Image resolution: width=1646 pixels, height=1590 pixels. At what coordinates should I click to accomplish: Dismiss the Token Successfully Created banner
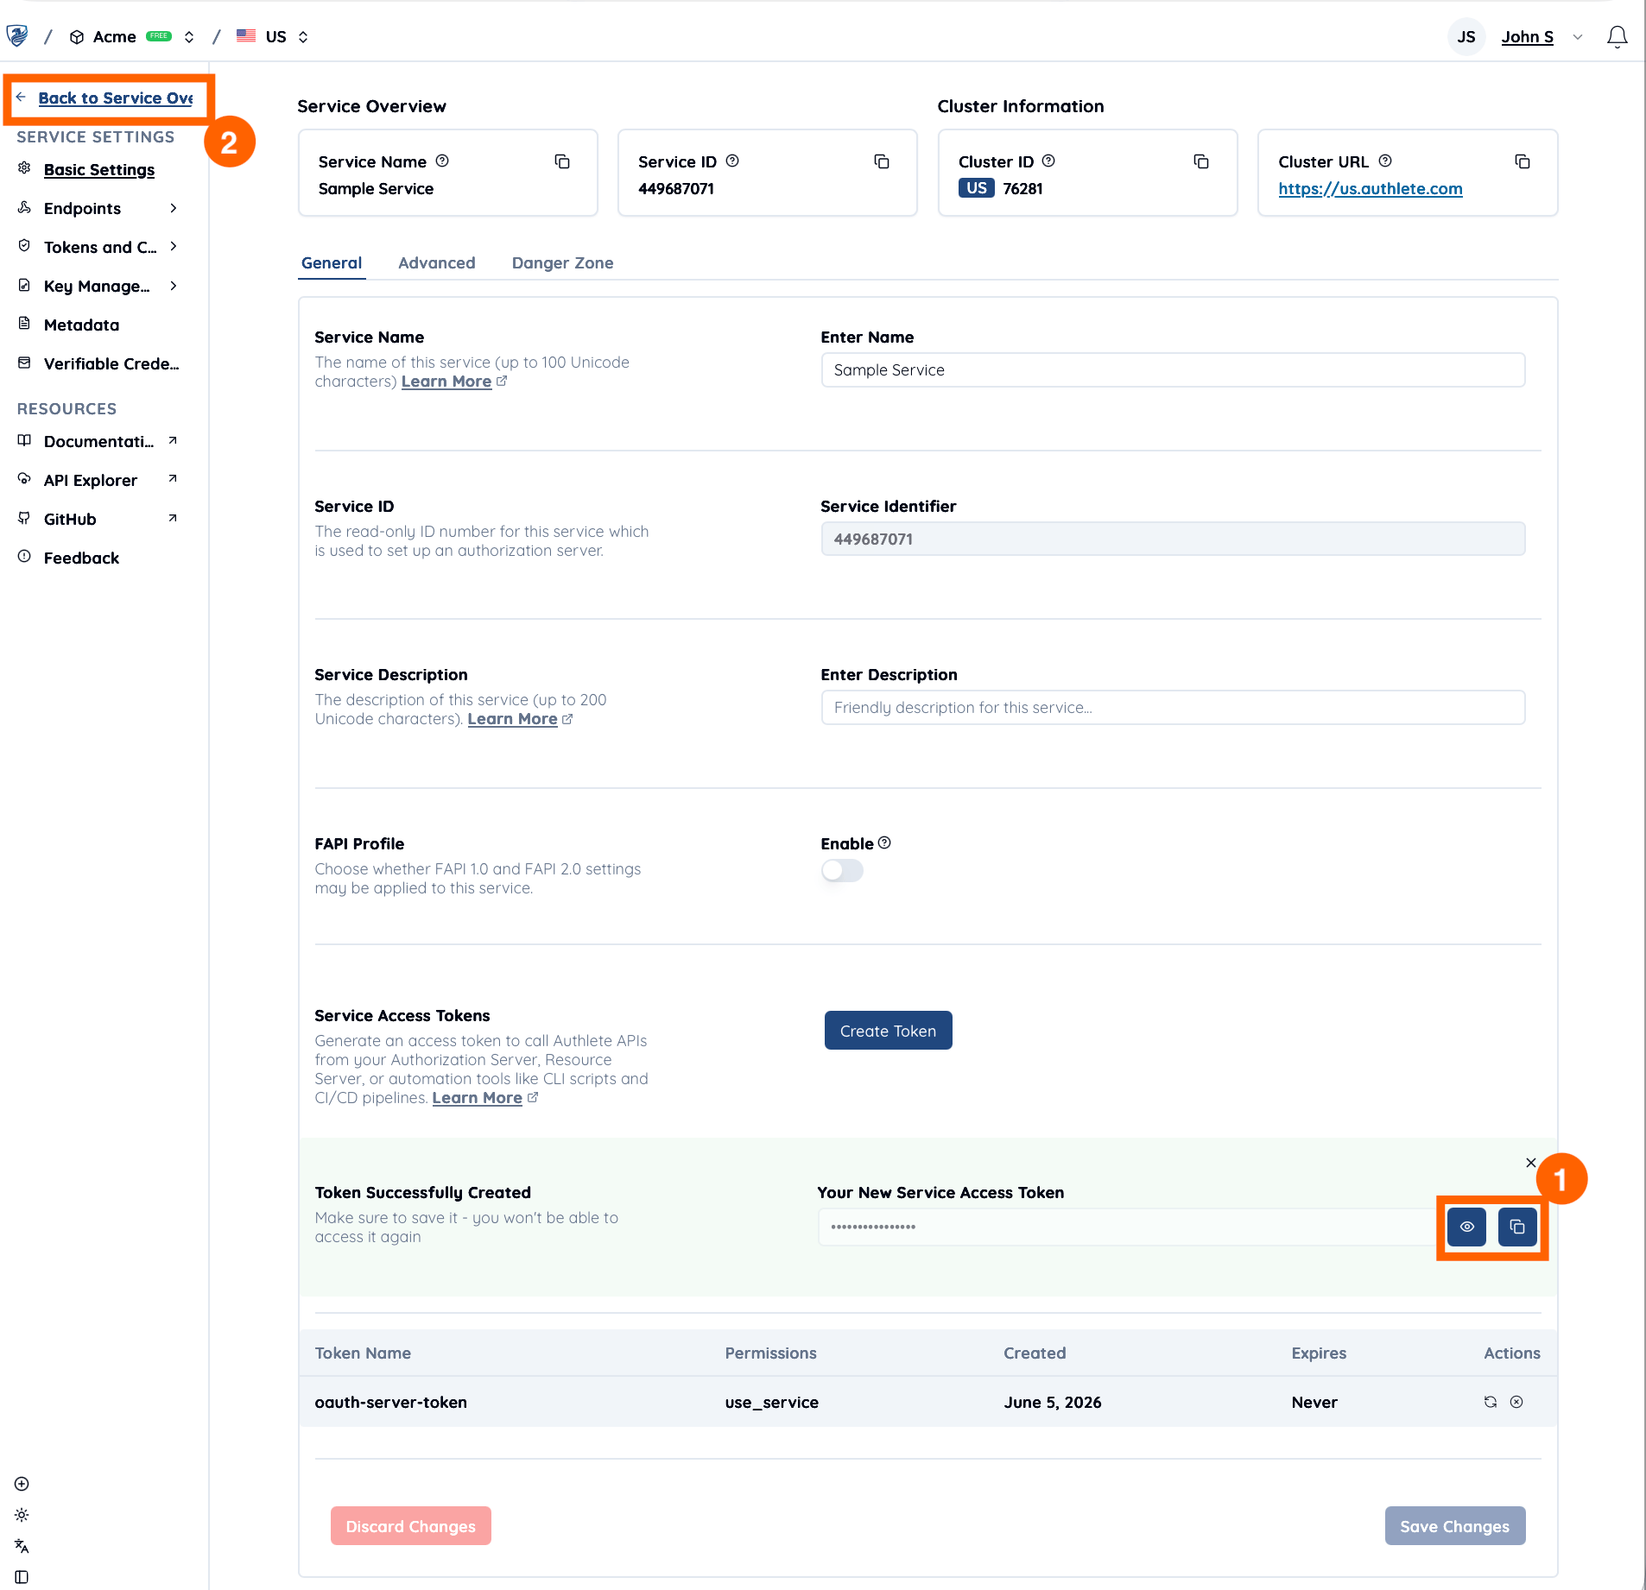coord(1530,1163)
